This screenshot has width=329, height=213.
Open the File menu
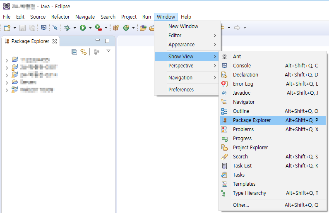(x=7, y=17)
